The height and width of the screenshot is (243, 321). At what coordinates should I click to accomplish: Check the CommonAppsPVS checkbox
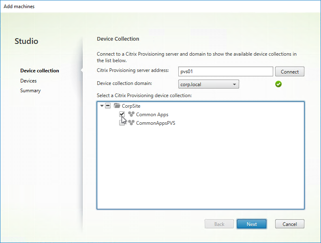pyautogui.click(x=122, y=123)
